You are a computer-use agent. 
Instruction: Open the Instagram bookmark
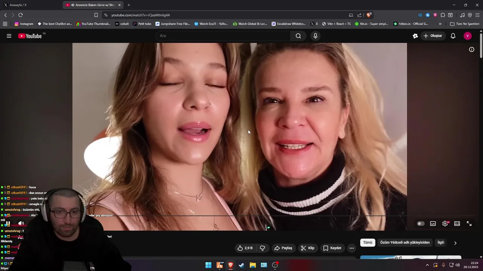pyautogui.click(x=24, y=24)
